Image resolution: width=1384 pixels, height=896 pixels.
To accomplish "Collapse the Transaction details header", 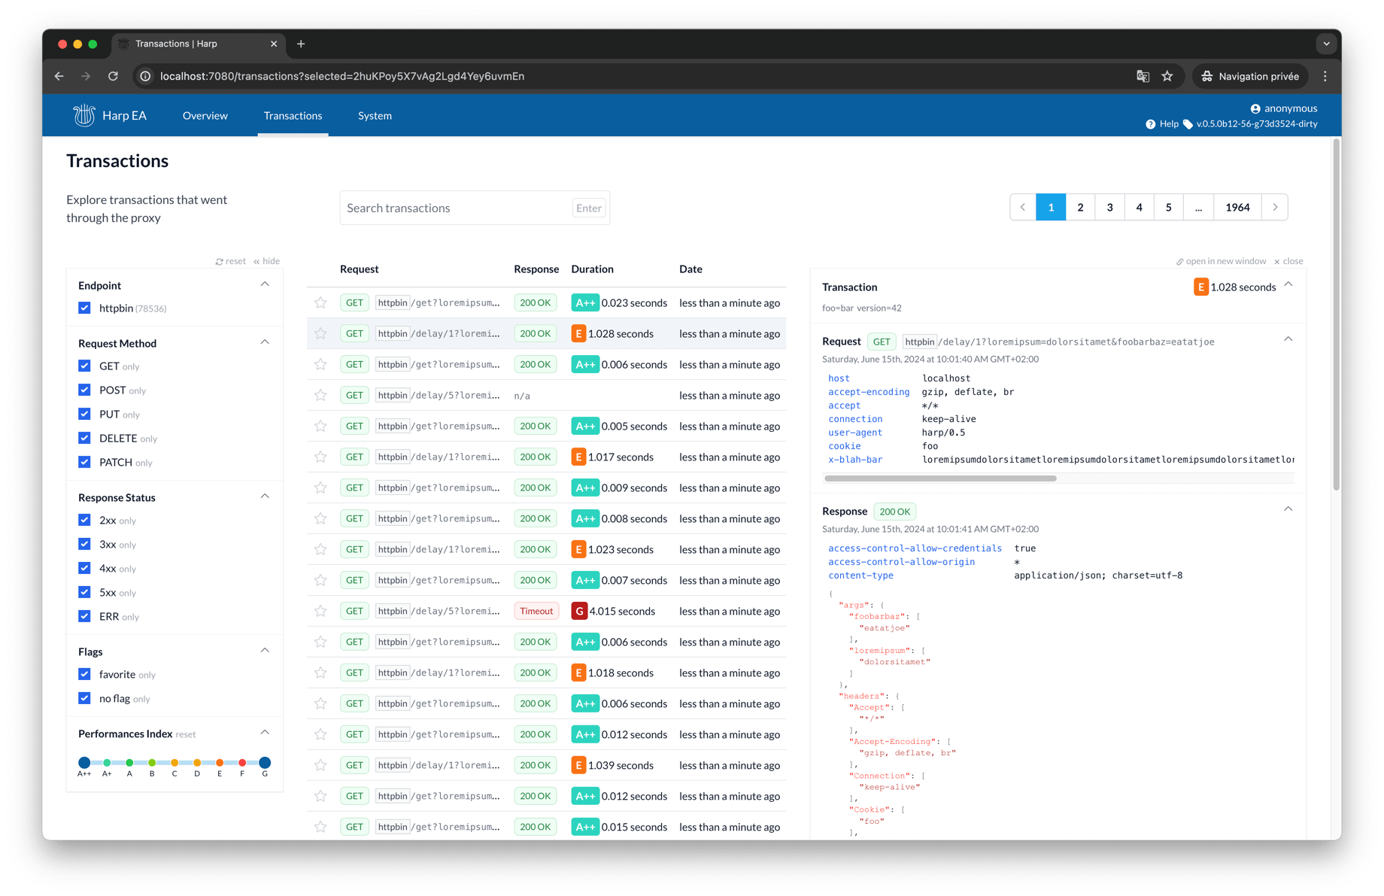I will 1288,285.
